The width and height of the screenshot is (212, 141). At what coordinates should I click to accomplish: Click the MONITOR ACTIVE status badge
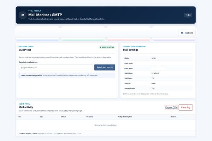(x=107, y=47)
